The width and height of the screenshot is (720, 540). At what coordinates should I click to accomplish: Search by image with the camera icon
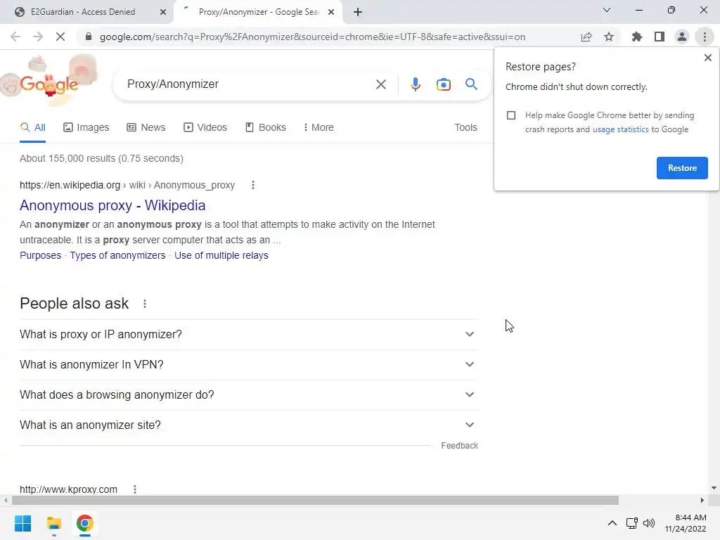click(444, 84)
